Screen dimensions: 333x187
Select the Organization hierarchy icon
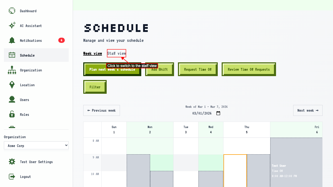(12, 70)
